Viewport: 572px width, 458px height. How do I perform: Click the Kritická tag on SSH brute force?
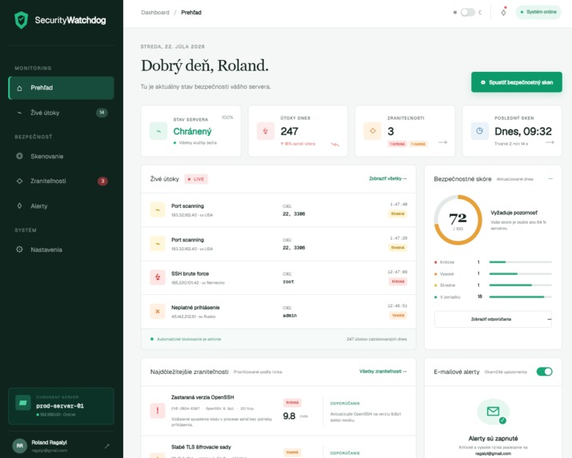pos(398,281)
